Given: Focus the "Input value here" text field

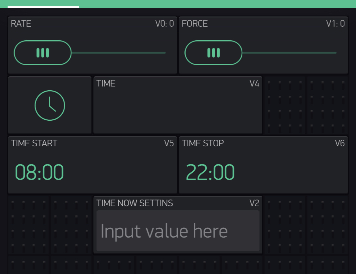Looking at the screenshot, I should (x=178, y=231).
